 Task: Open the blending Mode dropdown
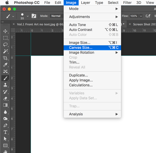pyautogui.click(x=57, y=16)
